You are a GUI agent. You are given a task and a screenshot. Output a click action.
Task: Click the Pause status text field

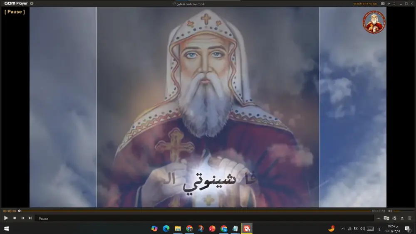coord(204,219)
